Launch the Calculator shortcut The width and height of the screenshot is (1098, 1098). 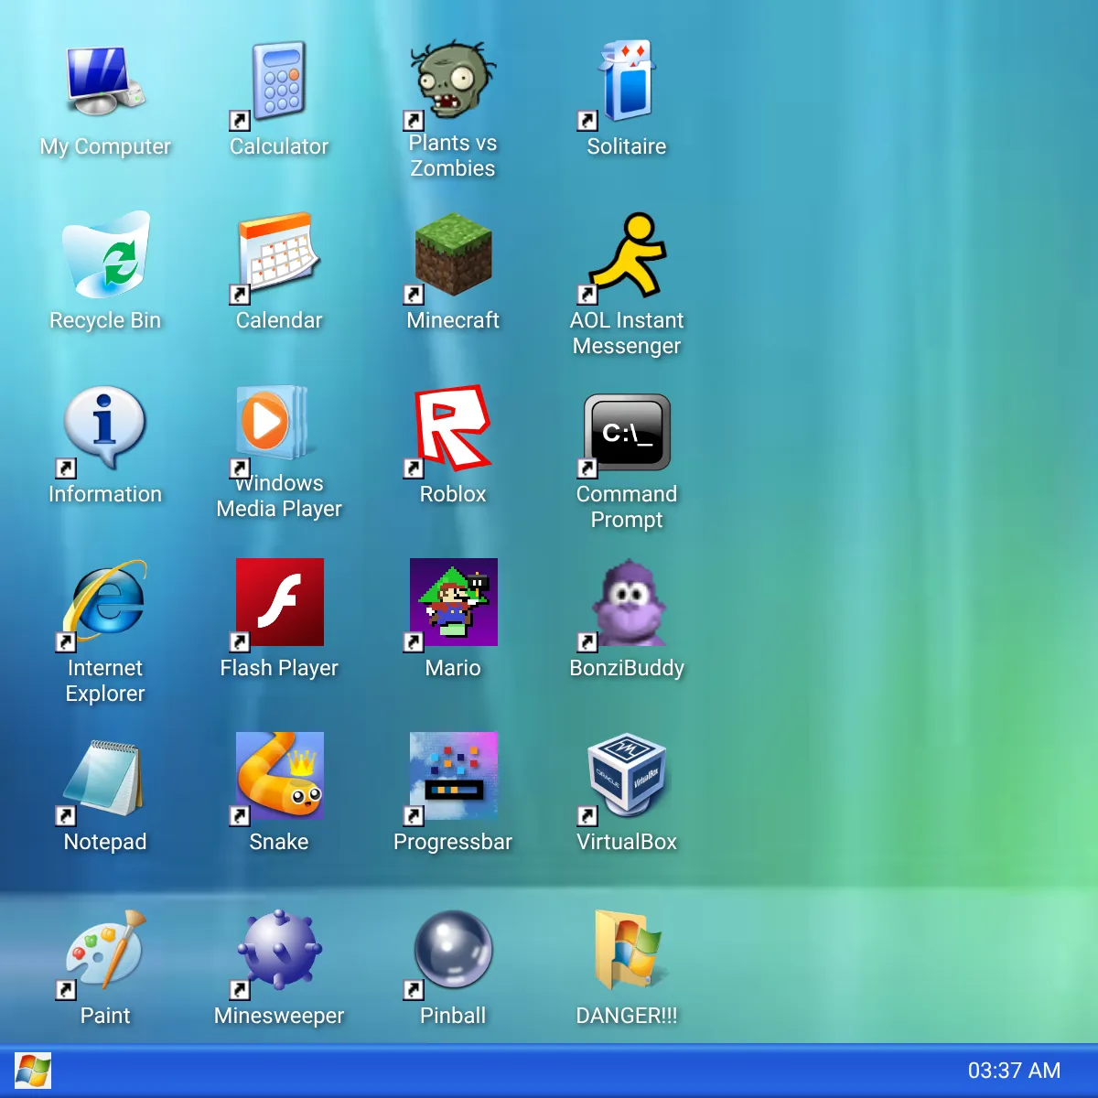(x=279, y=81)
